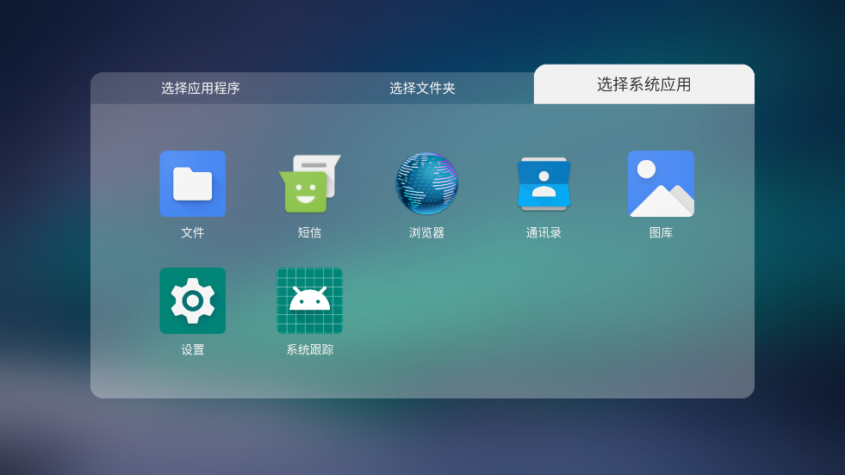Click the 图库 label text

tap(661, 232)
